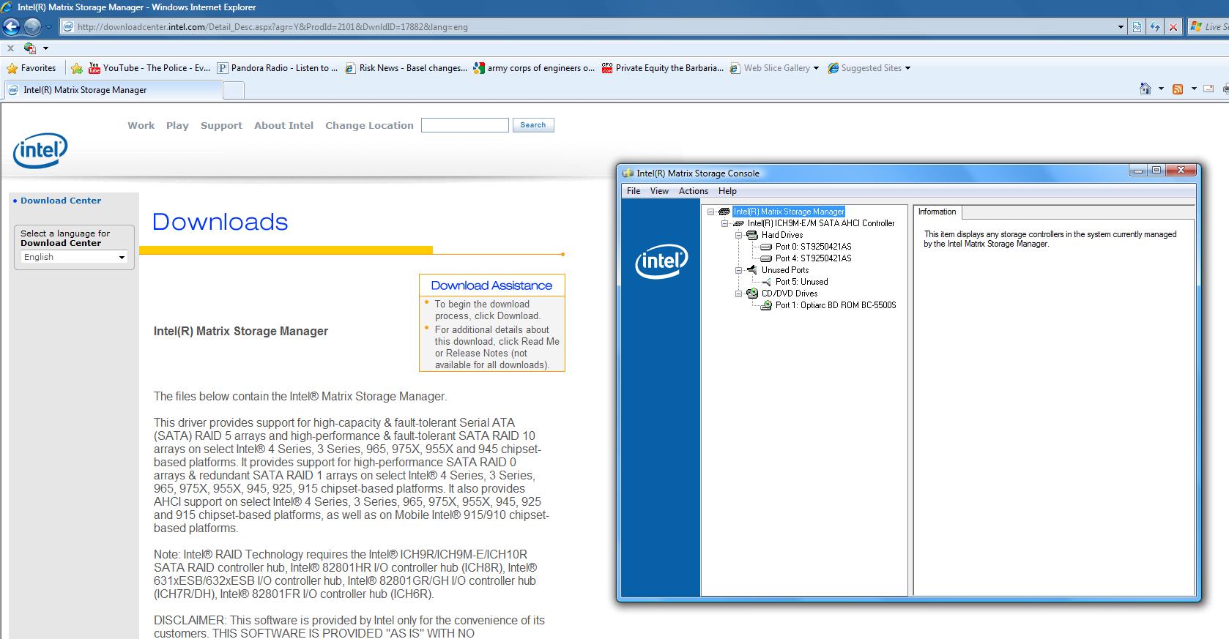1229x639 pixels.
Task: Open the Private Equity the Barbaria... favorite
Action: [x=662, y=68]
